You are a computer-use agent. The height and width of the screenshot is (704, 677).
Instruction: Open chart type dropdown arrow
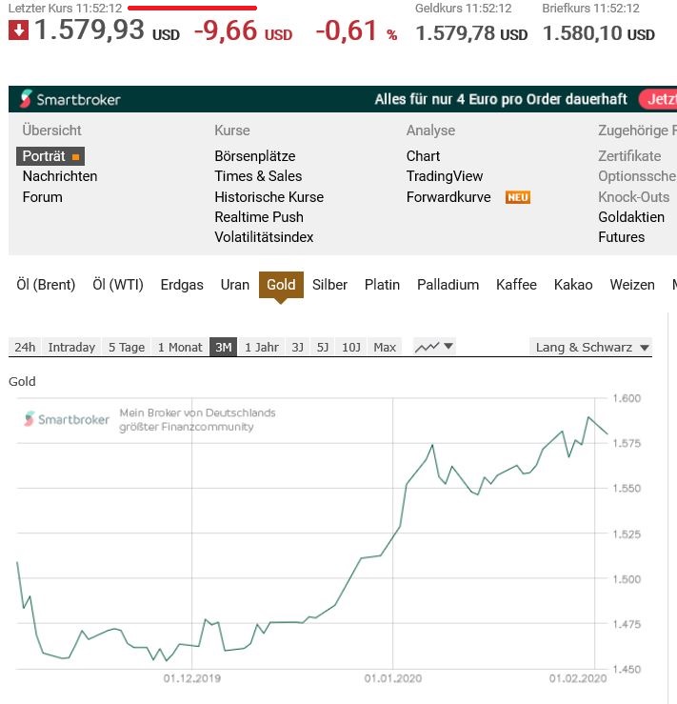pos(448,346)
